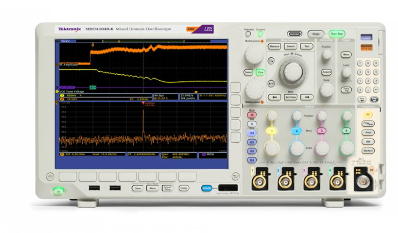This screenshot has width=398, height=233.
Task: Toggle the Fine adjustment button
Action: (x=260, y=72)
